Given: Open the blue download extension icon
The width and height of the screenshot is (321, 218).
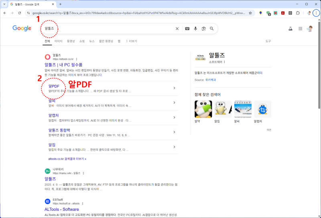Looking at the screenshot, I should click(260, 13).
